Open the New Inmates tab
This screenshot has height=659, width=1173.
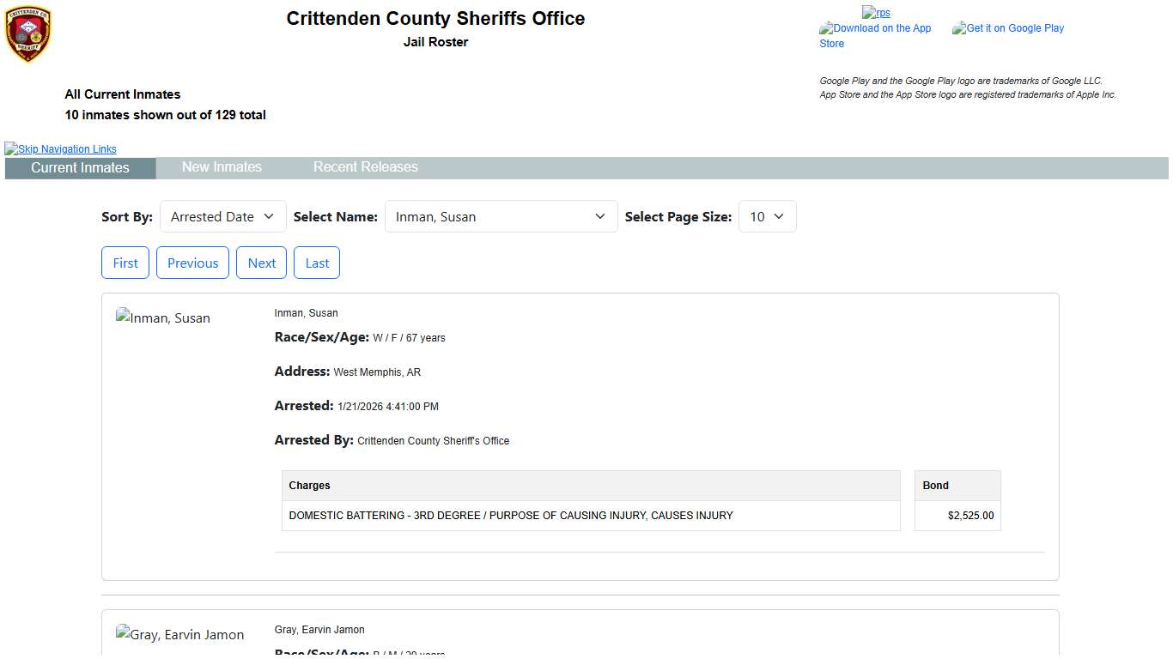click(x=222, y=167)
